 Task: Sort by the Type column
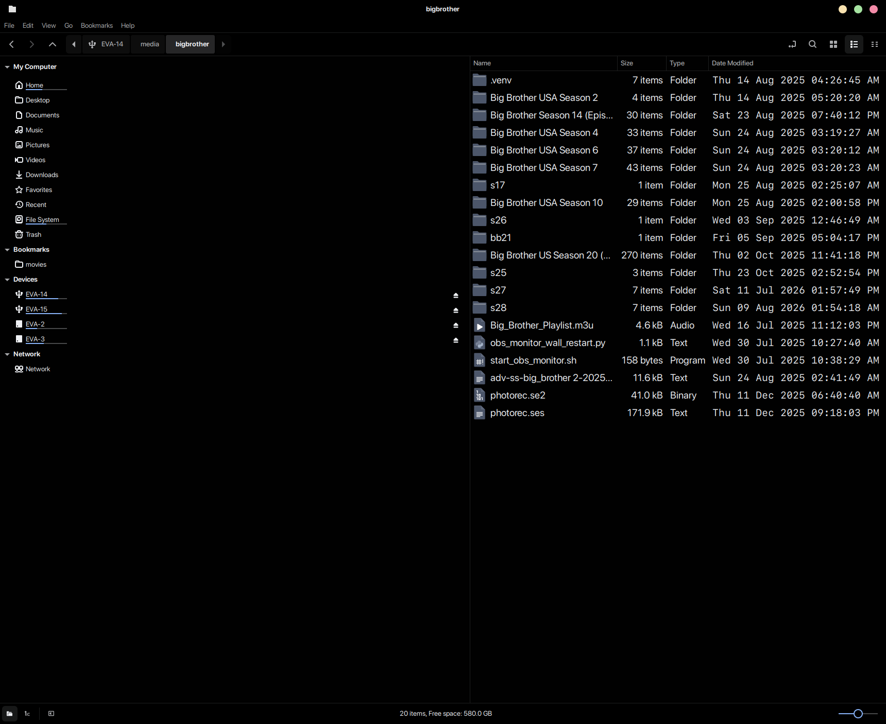click(x=688, y=63)
